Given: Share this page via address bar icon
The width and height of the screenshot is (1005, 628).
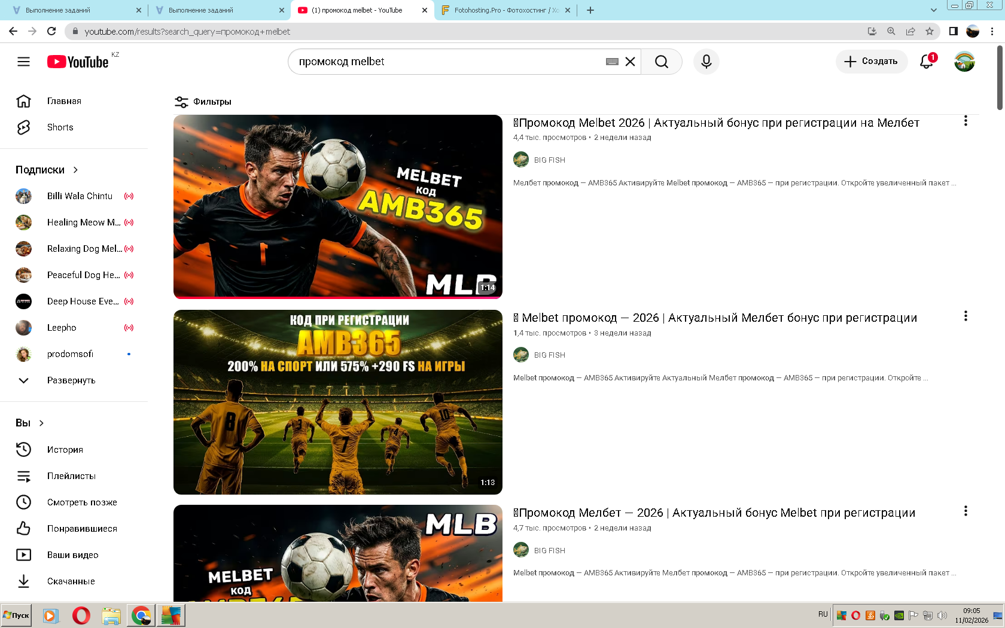Looking at the screenshot, I should click(910, 31).
